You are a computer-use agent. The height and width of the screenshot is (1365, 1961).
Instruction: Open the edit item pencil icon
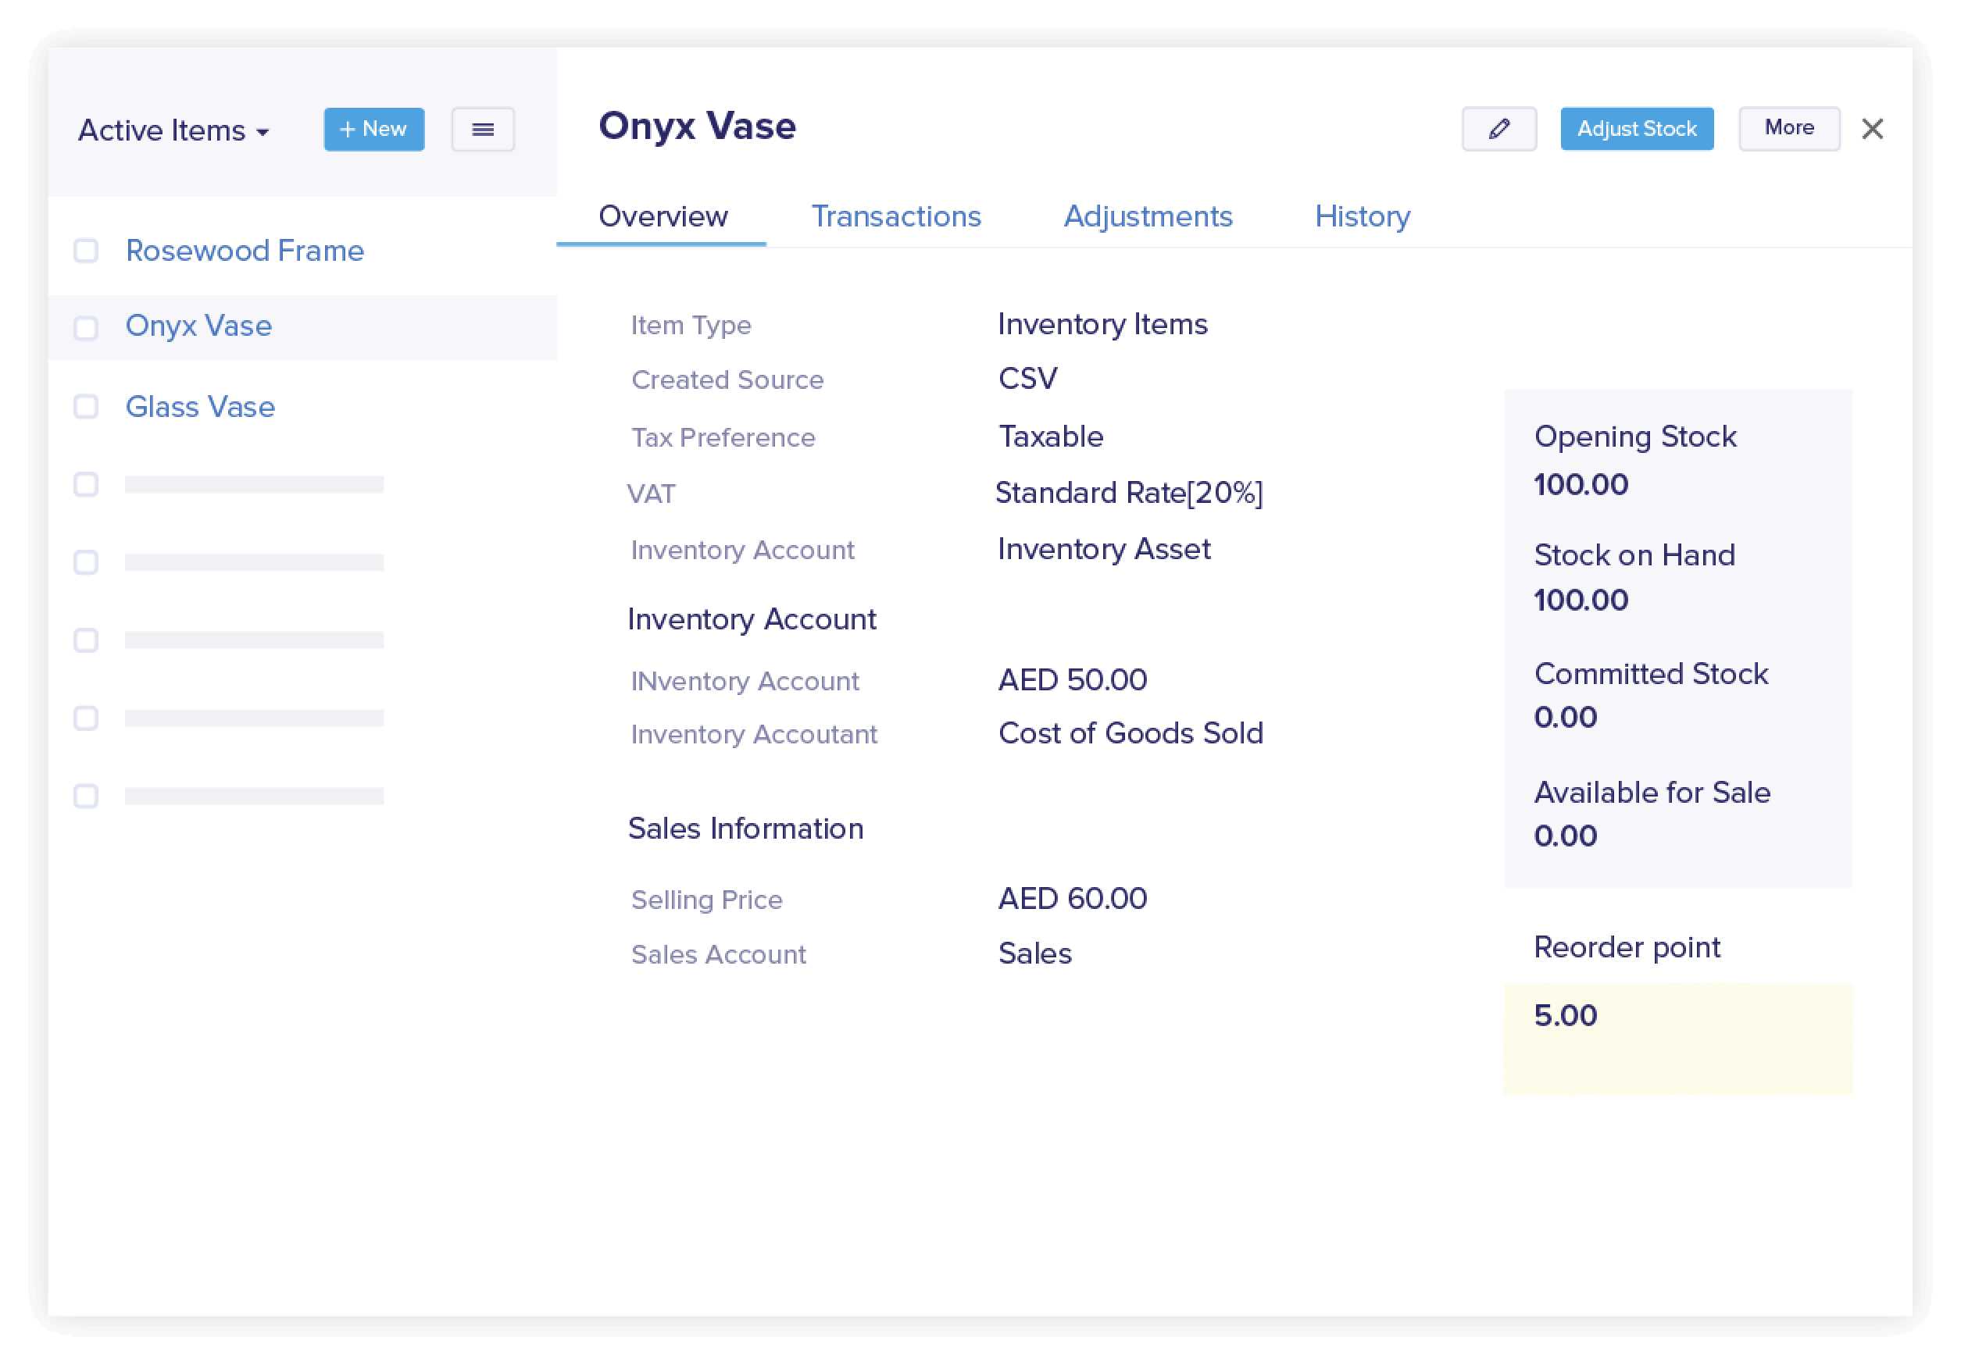(x=1499, y=129)
